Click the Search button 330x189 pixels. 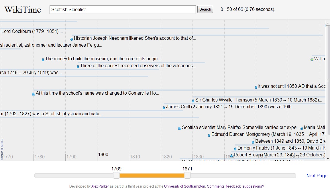[x=205, y=9]
